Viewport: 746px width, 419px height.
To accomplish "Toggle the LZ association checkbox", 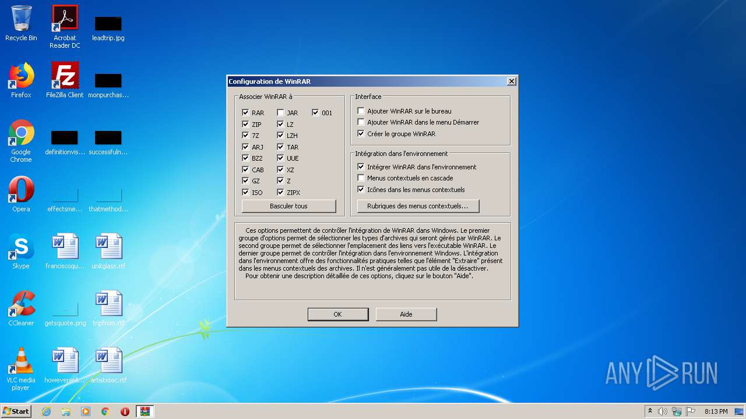I will pos(280,124).
